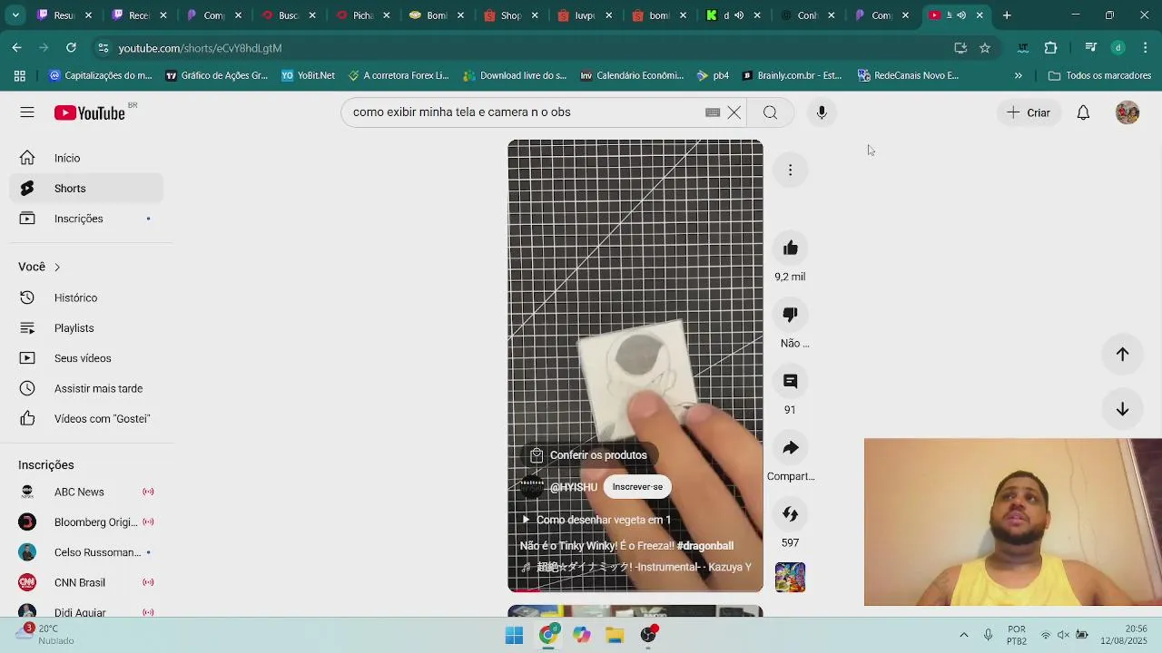Select Shorts in the sidebar
This screenshot has width=1162, height=653.
(x=87, y=189)
